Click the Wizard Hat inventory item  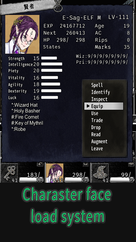coord(24,105)
